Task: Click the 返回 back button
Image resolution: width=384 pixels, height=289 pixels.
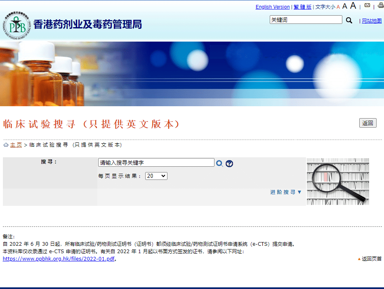Action: click(x=368, y=123)
